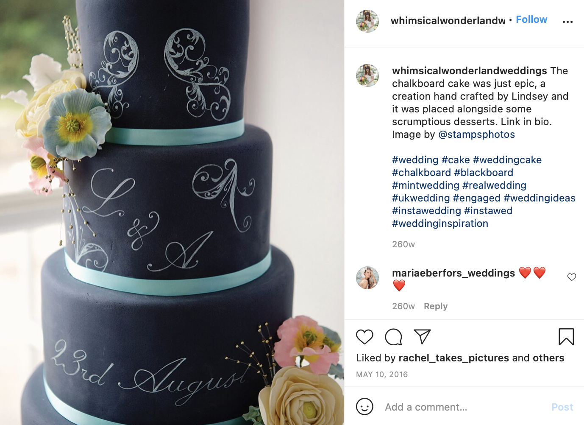Like the post with the heart icon
The image size is (584, 425).
(364, 337)
